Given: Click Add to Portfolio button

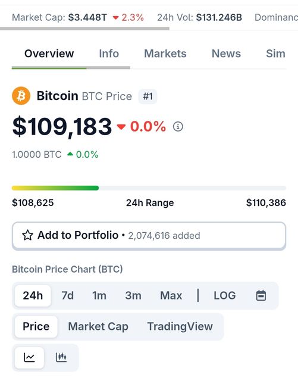Looking at the screenshot, I should coord(149,236).
